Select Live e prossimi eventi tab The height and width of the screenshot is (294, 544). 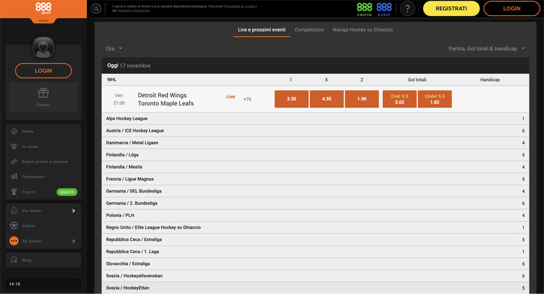pyautogui.click(x=262, y=30)
